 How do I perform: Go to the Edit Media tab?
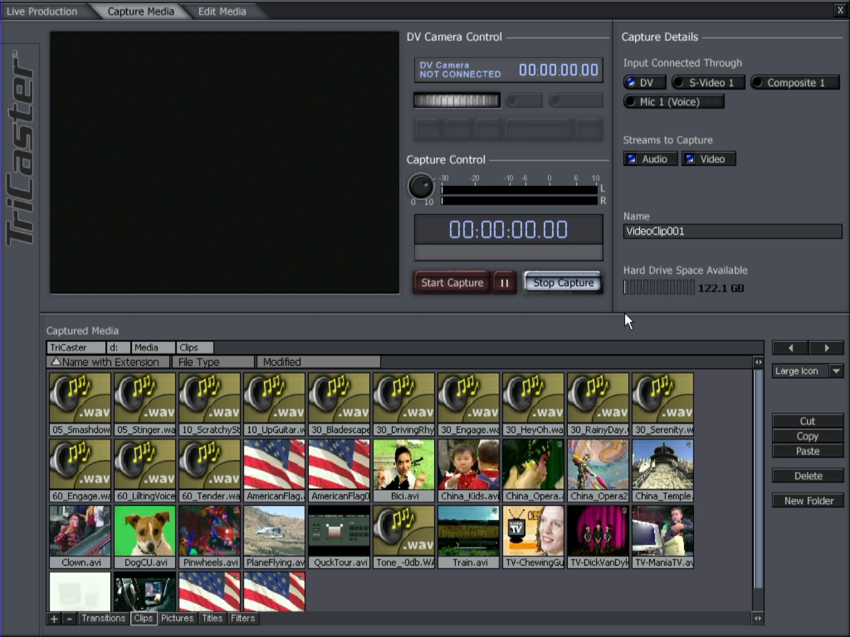tap(222, 11)
